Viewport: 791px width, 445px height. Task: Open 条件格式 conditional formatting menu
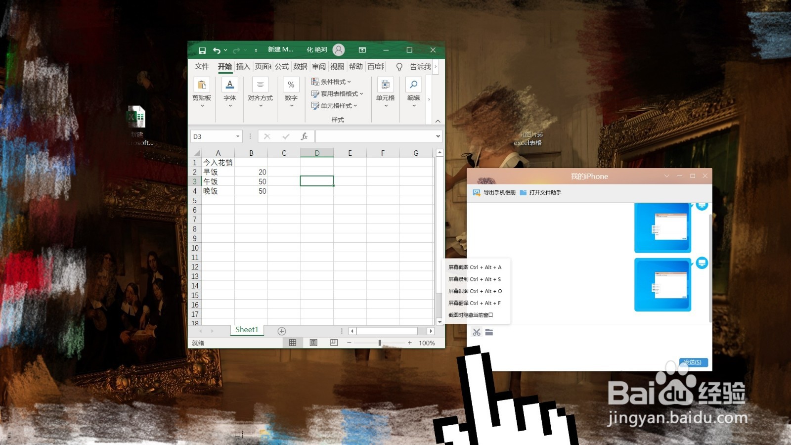coord(331,82)
